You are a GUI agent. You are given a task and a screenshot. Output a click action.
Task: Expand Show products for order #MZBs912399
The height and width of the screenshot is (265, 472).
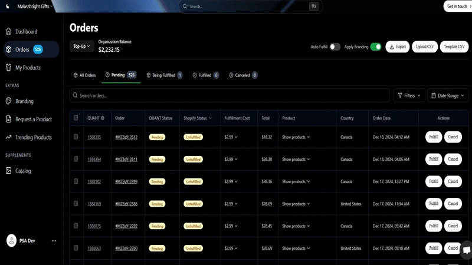pos(296,181)
